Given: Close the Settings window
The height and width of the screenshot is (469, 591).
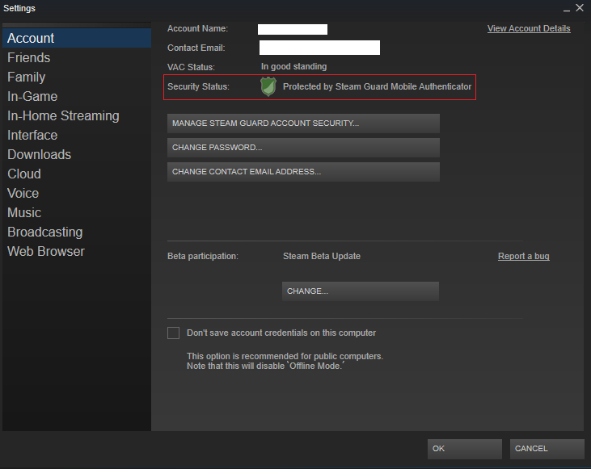Looking at the screenshot, I should tap(580, 8).
